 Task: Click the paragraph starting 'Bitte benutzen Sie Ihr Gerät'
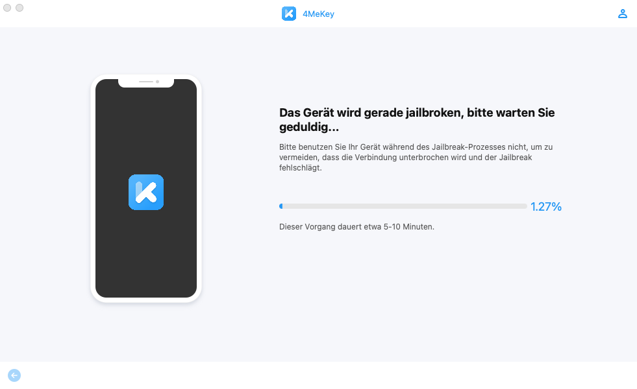point(416,158)
